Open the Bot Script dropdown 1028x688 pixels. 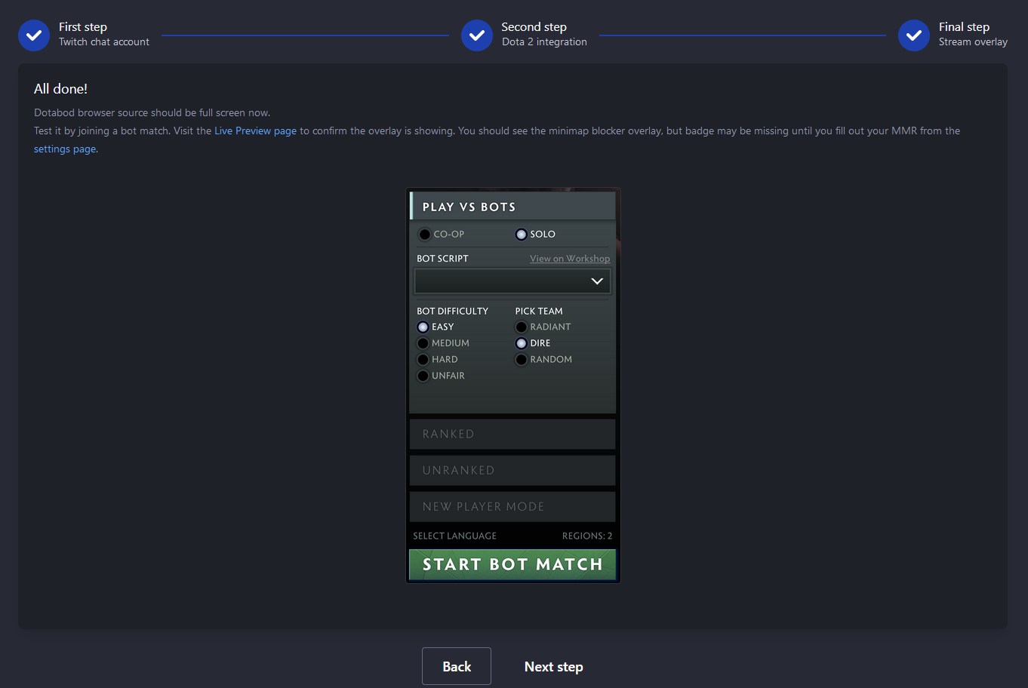pos(512,281)
